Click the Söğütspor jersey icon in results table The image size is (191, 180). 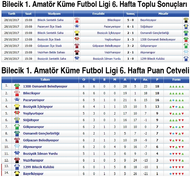coord(186,27)
